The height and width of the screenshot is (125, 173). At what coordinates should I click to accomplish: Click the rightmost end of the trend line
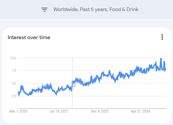pyautogui.click(x=166, y=69)
